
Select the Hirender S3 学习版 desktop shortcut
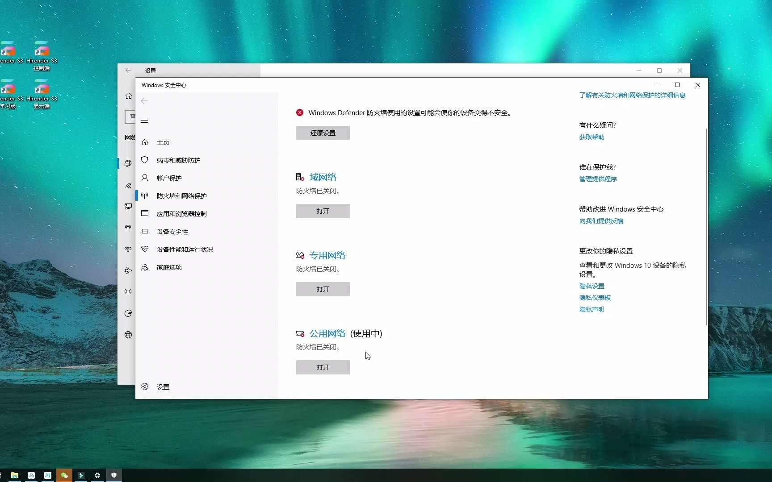(9, 94)
